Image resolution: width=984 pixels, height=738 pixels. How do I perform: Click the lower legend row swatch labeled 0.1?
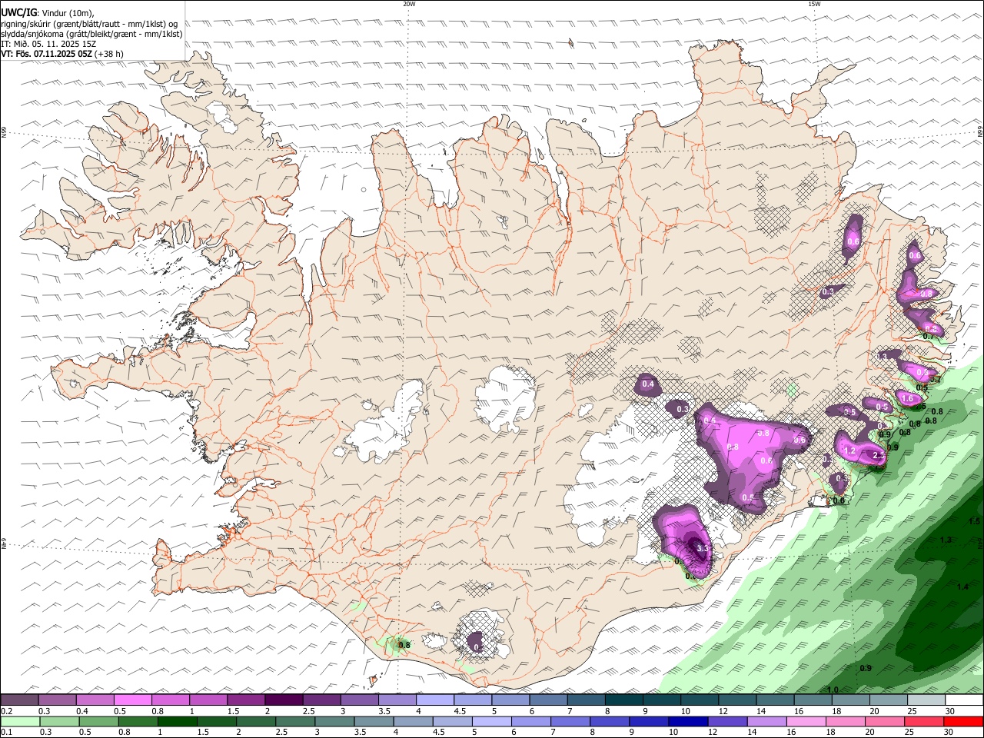(x=19, y=721)
